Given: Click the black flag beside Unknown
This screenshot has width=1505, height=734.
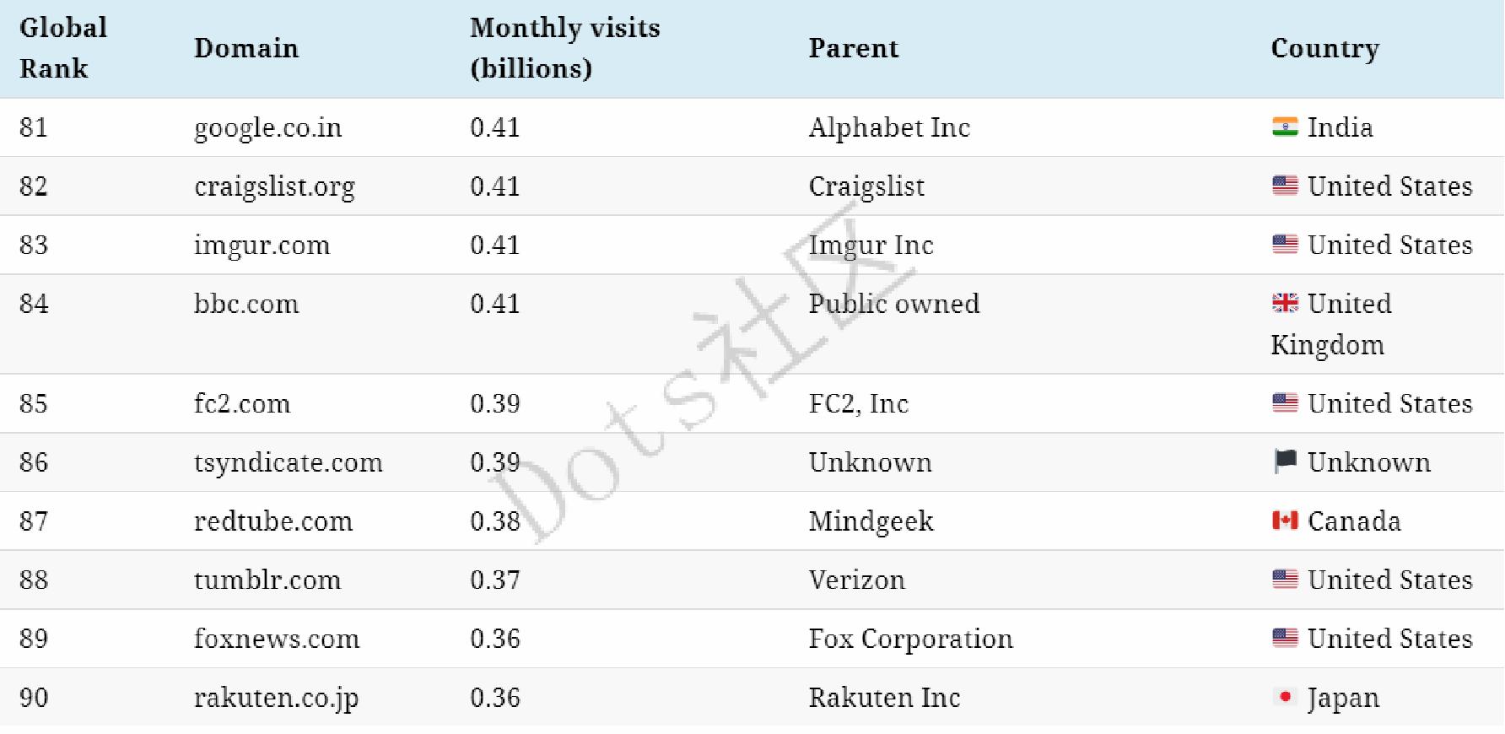Looking at the screenshot, I should [1285, 461].
